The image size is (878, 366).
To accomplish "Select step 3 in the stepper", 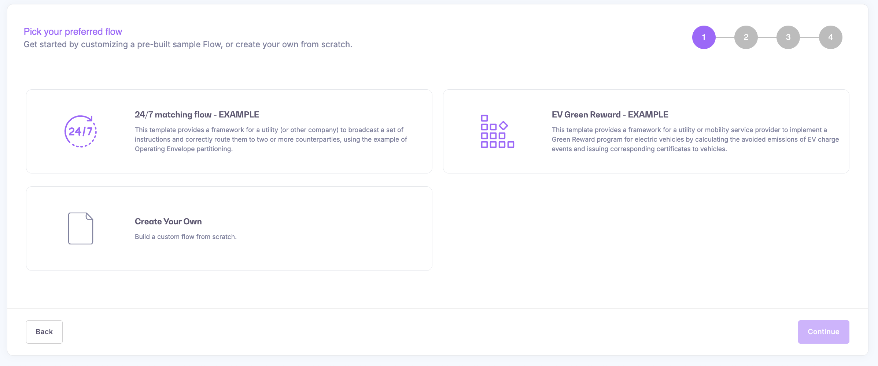I will (788, 37).
